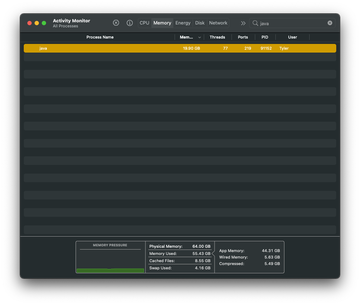The width and height of the screenshot is (360, 305).
Task: Sort by the User column header
Action: pyautogui.click(x=292, y=37)
